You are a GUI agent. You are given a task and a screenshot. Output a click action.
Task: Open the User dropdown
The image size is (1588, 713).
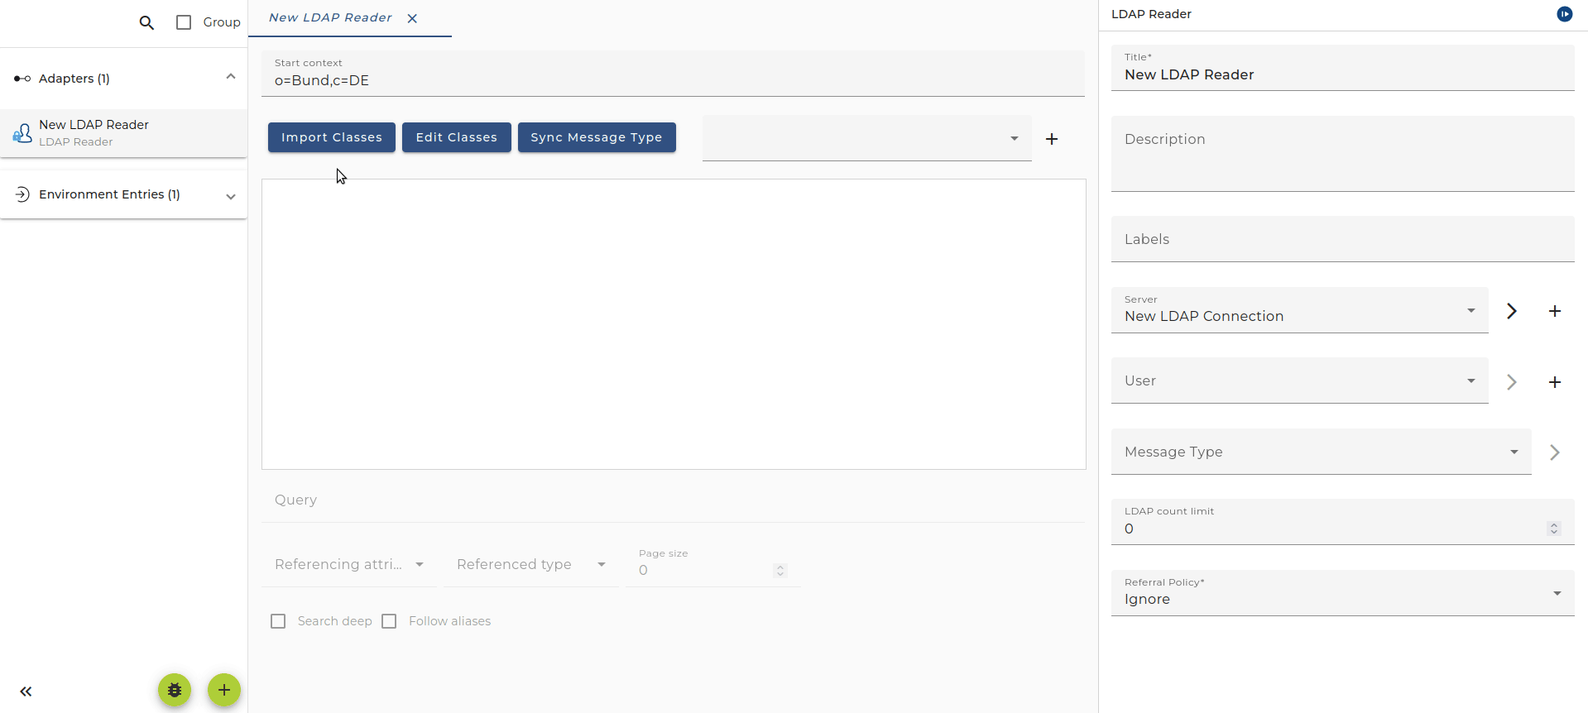(x=1299, y=380)
